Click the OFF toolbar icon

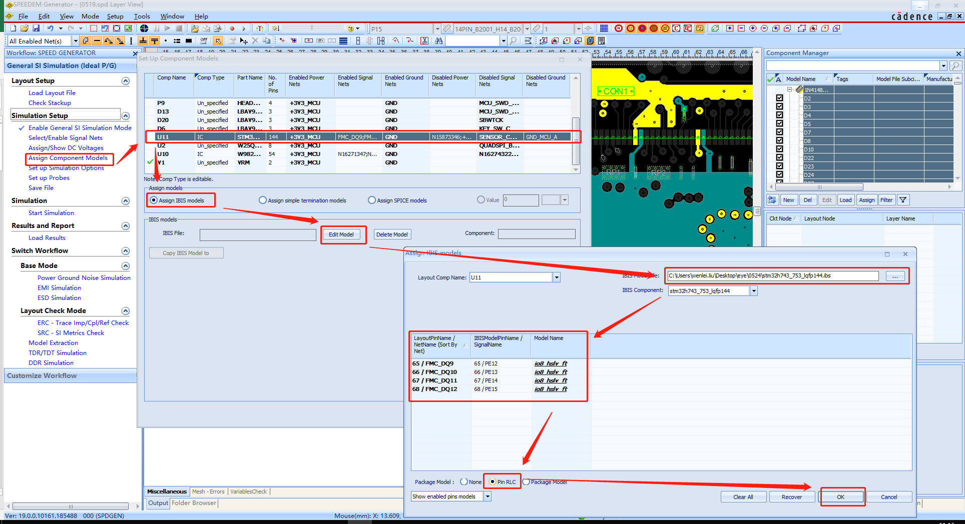[x=203, y=40]
